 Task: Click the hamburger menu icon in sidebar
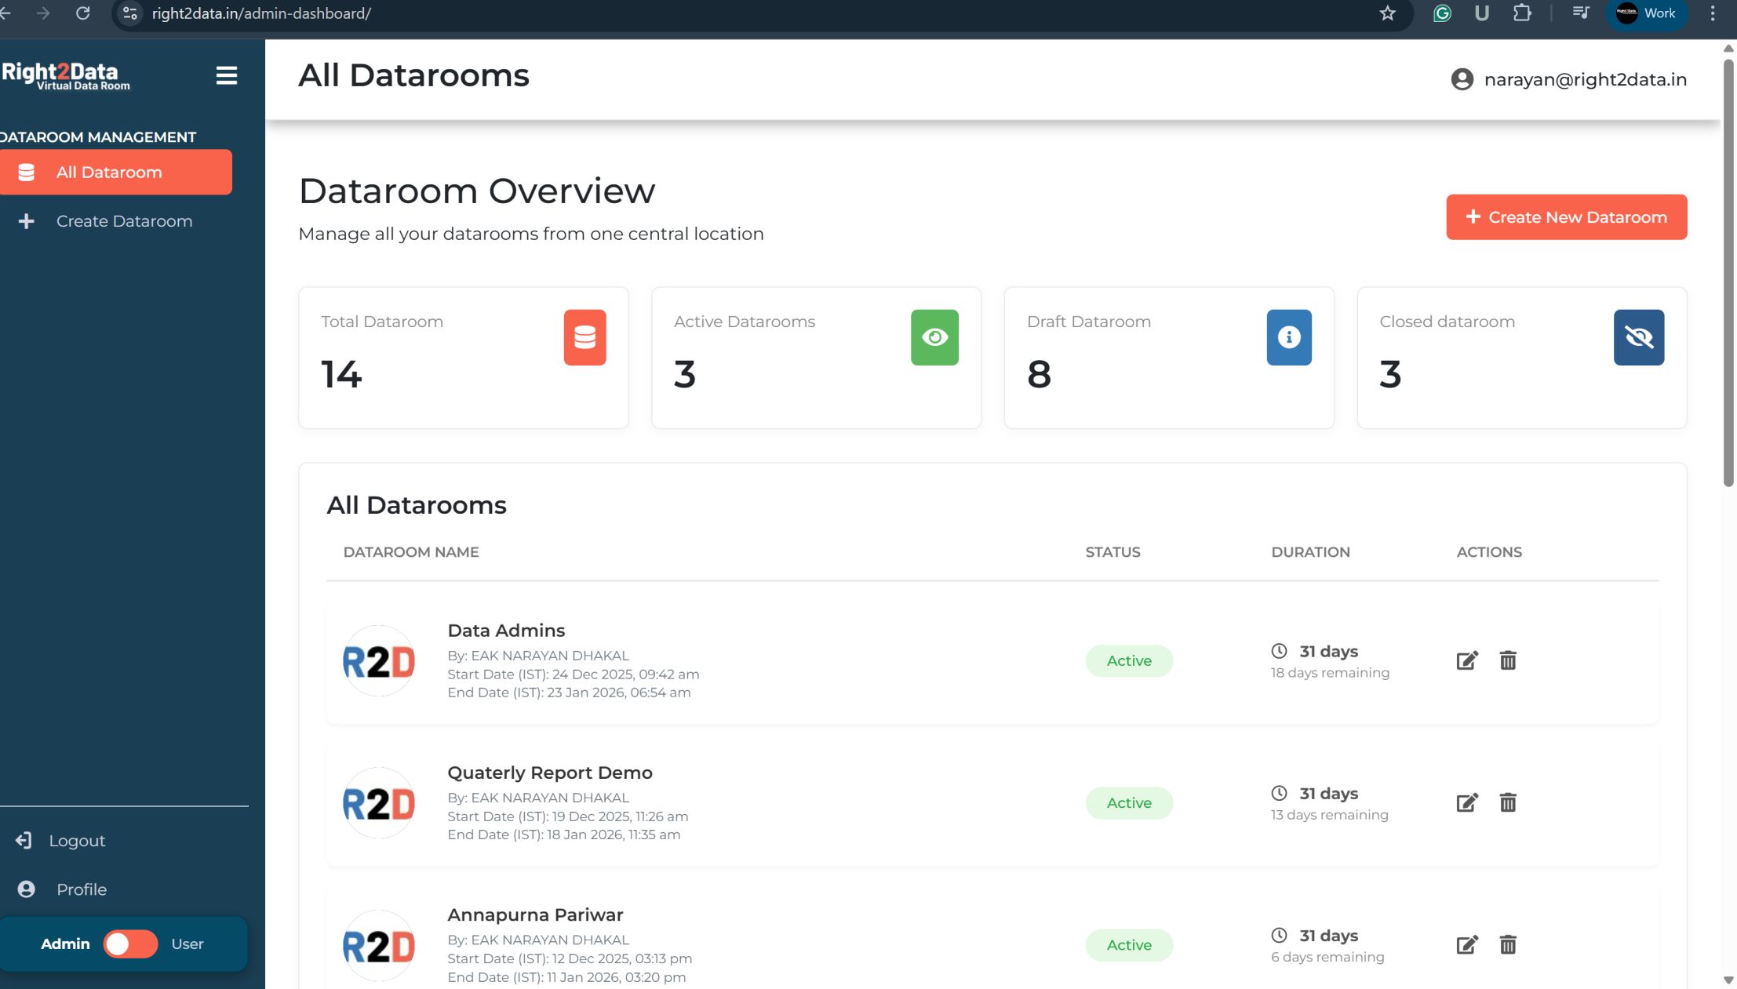point(226,75)
